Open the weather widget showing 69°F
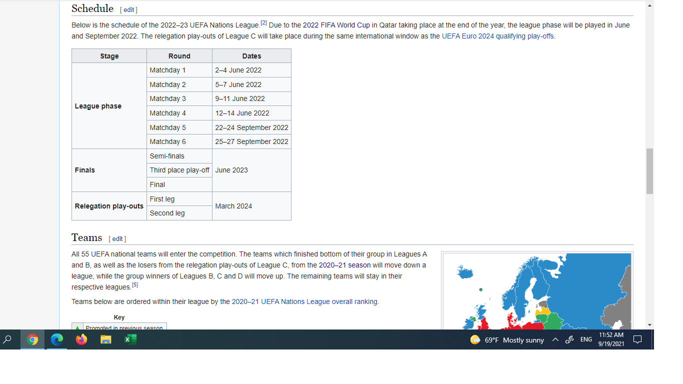Viewport: 683px width, 384px height. 507,340
